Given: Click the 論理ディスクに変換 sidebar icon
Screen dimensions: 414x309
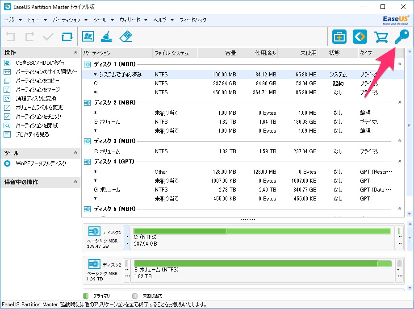Looking at the screenshot, I should coord(7,99).
